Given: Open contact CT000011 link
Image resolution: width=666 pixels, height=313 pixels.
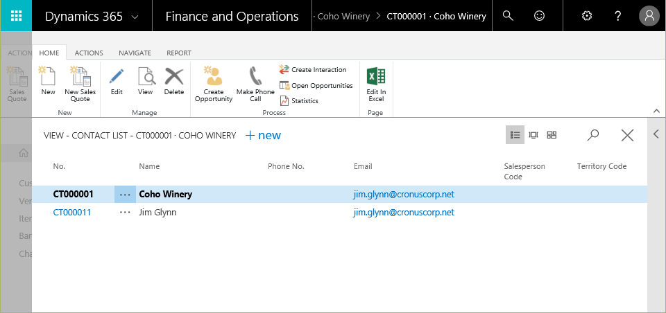Looking at the screenshot, I should click(71, 212).
